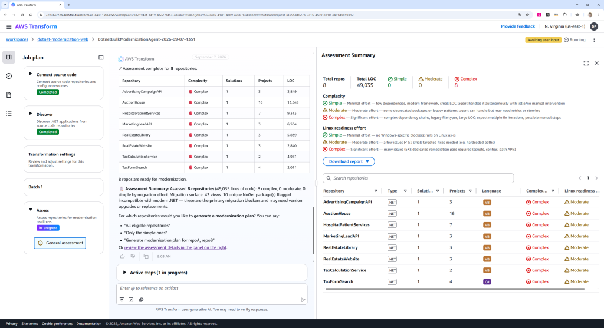Screen dimensions: 604x328
Task: Copy the assistant message
Action: pyautogui.click(x=146, y=256)
